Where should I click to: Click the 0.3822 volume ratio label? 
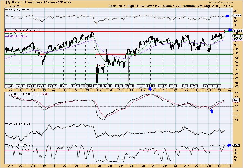coord(207,86)
